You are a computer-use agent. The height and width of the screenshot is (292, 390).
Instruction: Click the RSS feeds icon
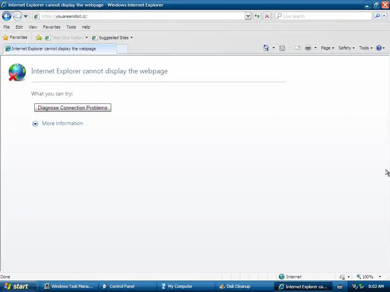click(282, 48)
